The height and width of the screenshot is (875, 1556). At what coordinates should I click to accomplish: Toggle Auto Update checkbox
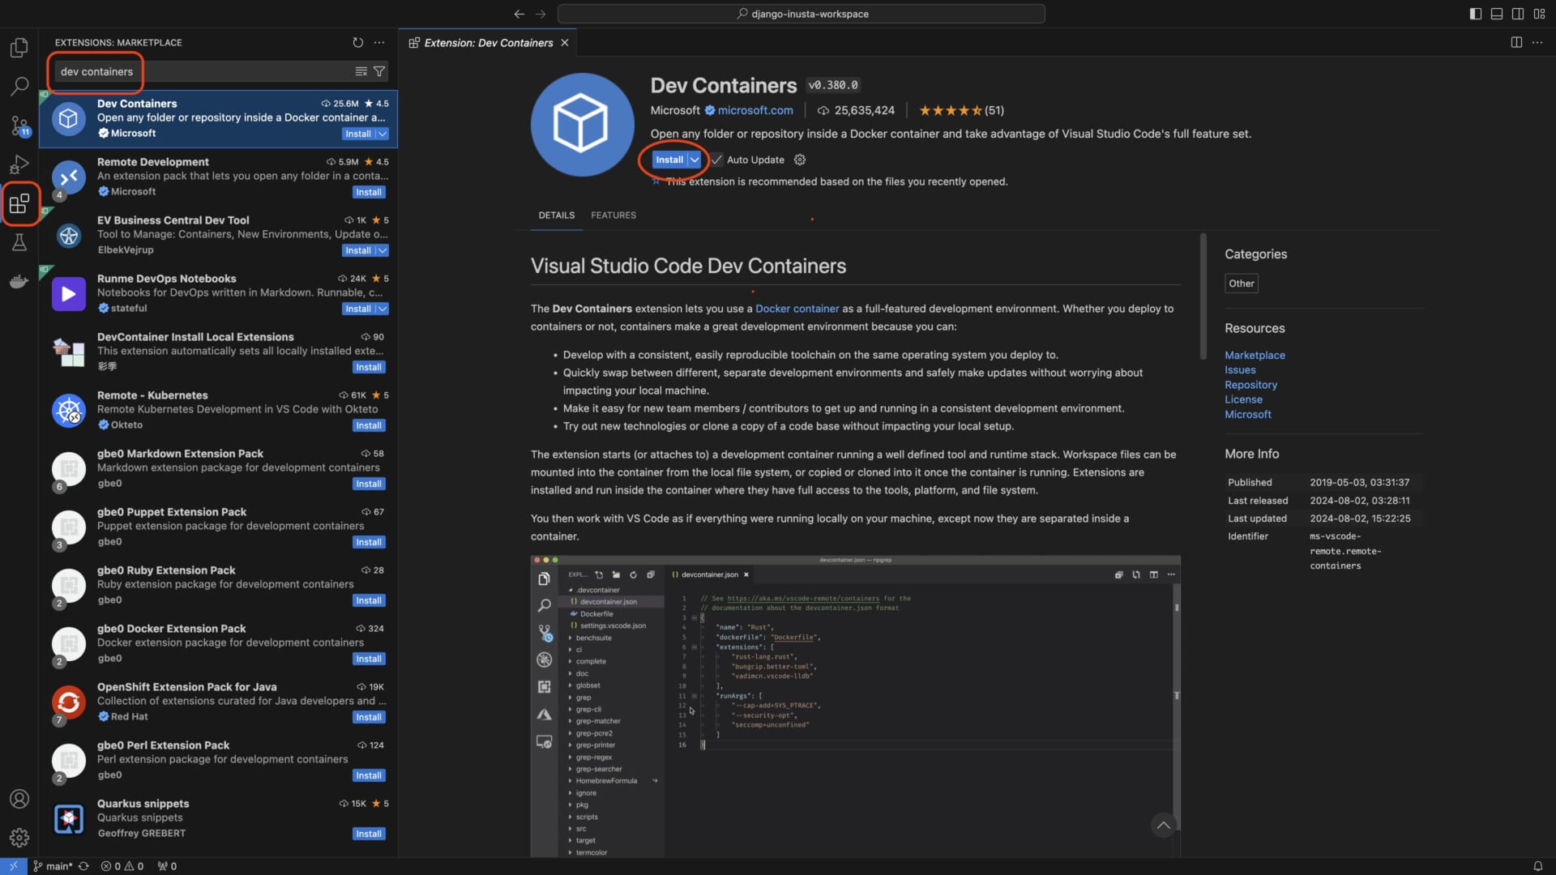click(716, 160)
